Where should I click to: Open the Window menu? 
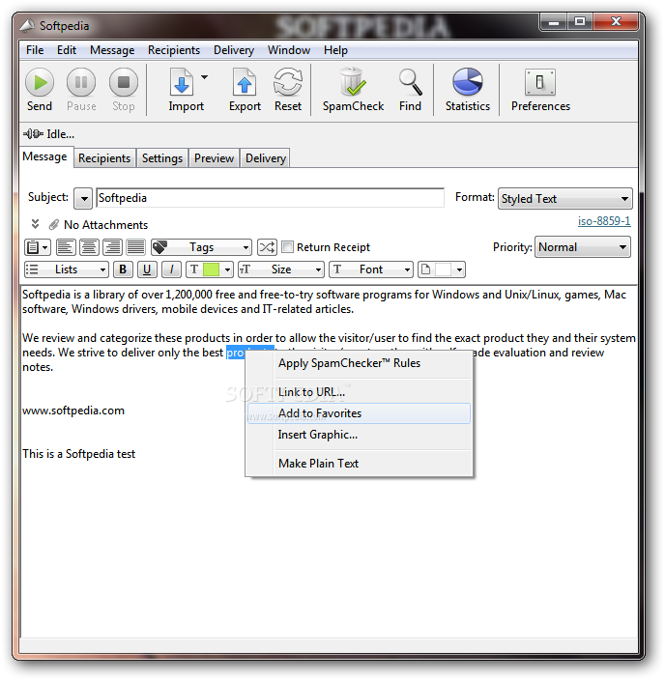(289, 50)
